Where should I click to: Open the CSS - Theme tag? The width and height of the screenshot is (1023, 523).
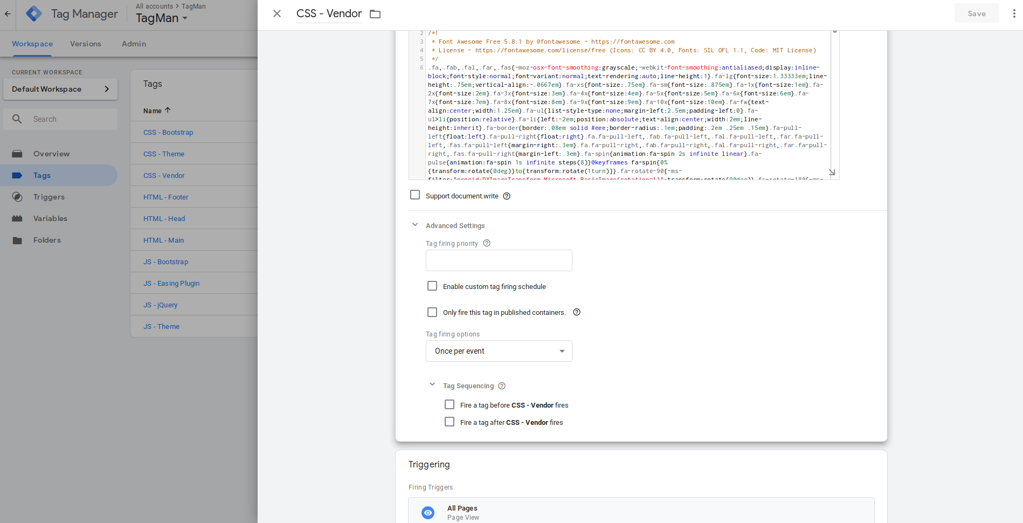tap(164, 154)
